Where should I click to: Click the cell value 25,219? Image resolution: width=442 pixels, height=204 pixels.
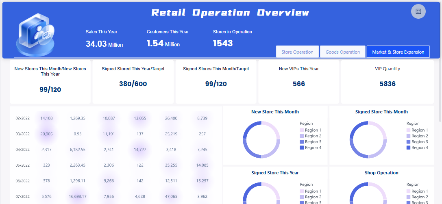[171, 134]
